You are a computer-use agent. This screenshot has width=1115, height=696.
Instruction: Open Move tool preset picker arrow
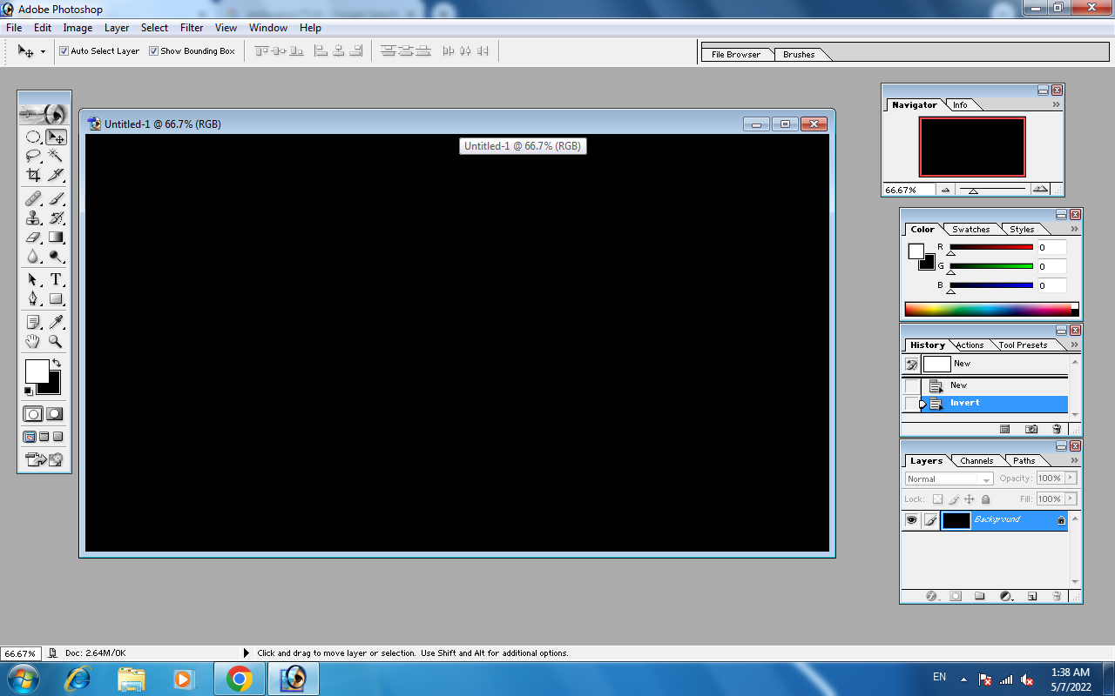pos(43,52)
